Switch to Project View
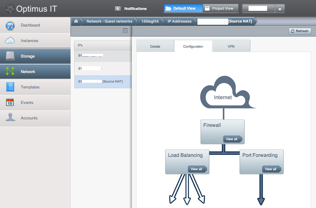The height and width of the screenshot is (208, 316). 221,9
